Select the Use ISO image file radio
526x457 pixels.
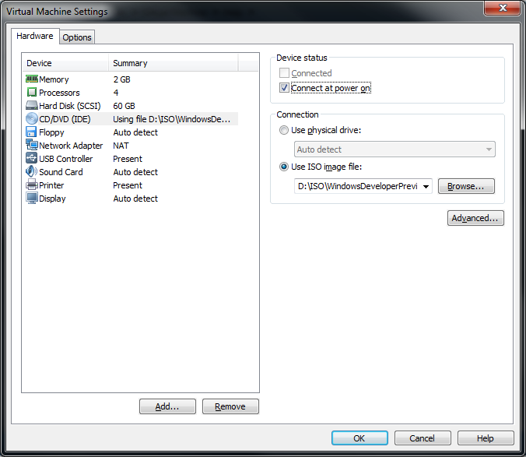coord(284,167)
